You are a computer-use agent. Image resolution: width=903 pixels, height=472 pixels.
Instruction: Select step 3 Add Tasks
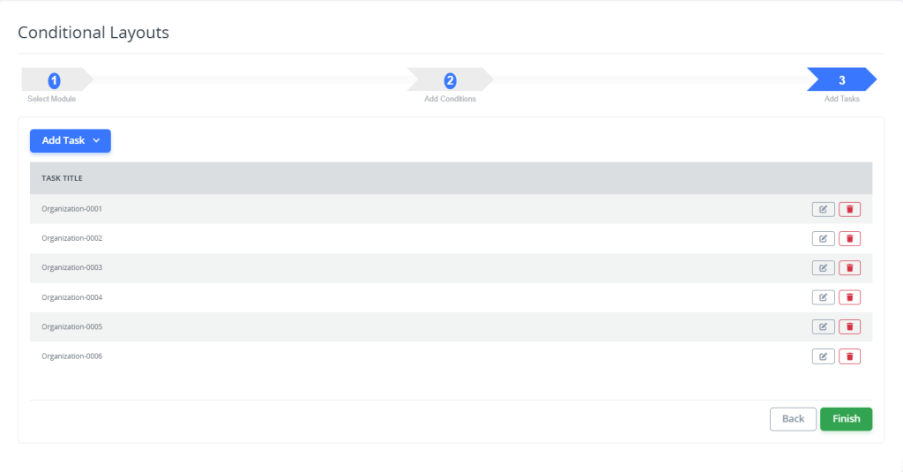point(841,80)
